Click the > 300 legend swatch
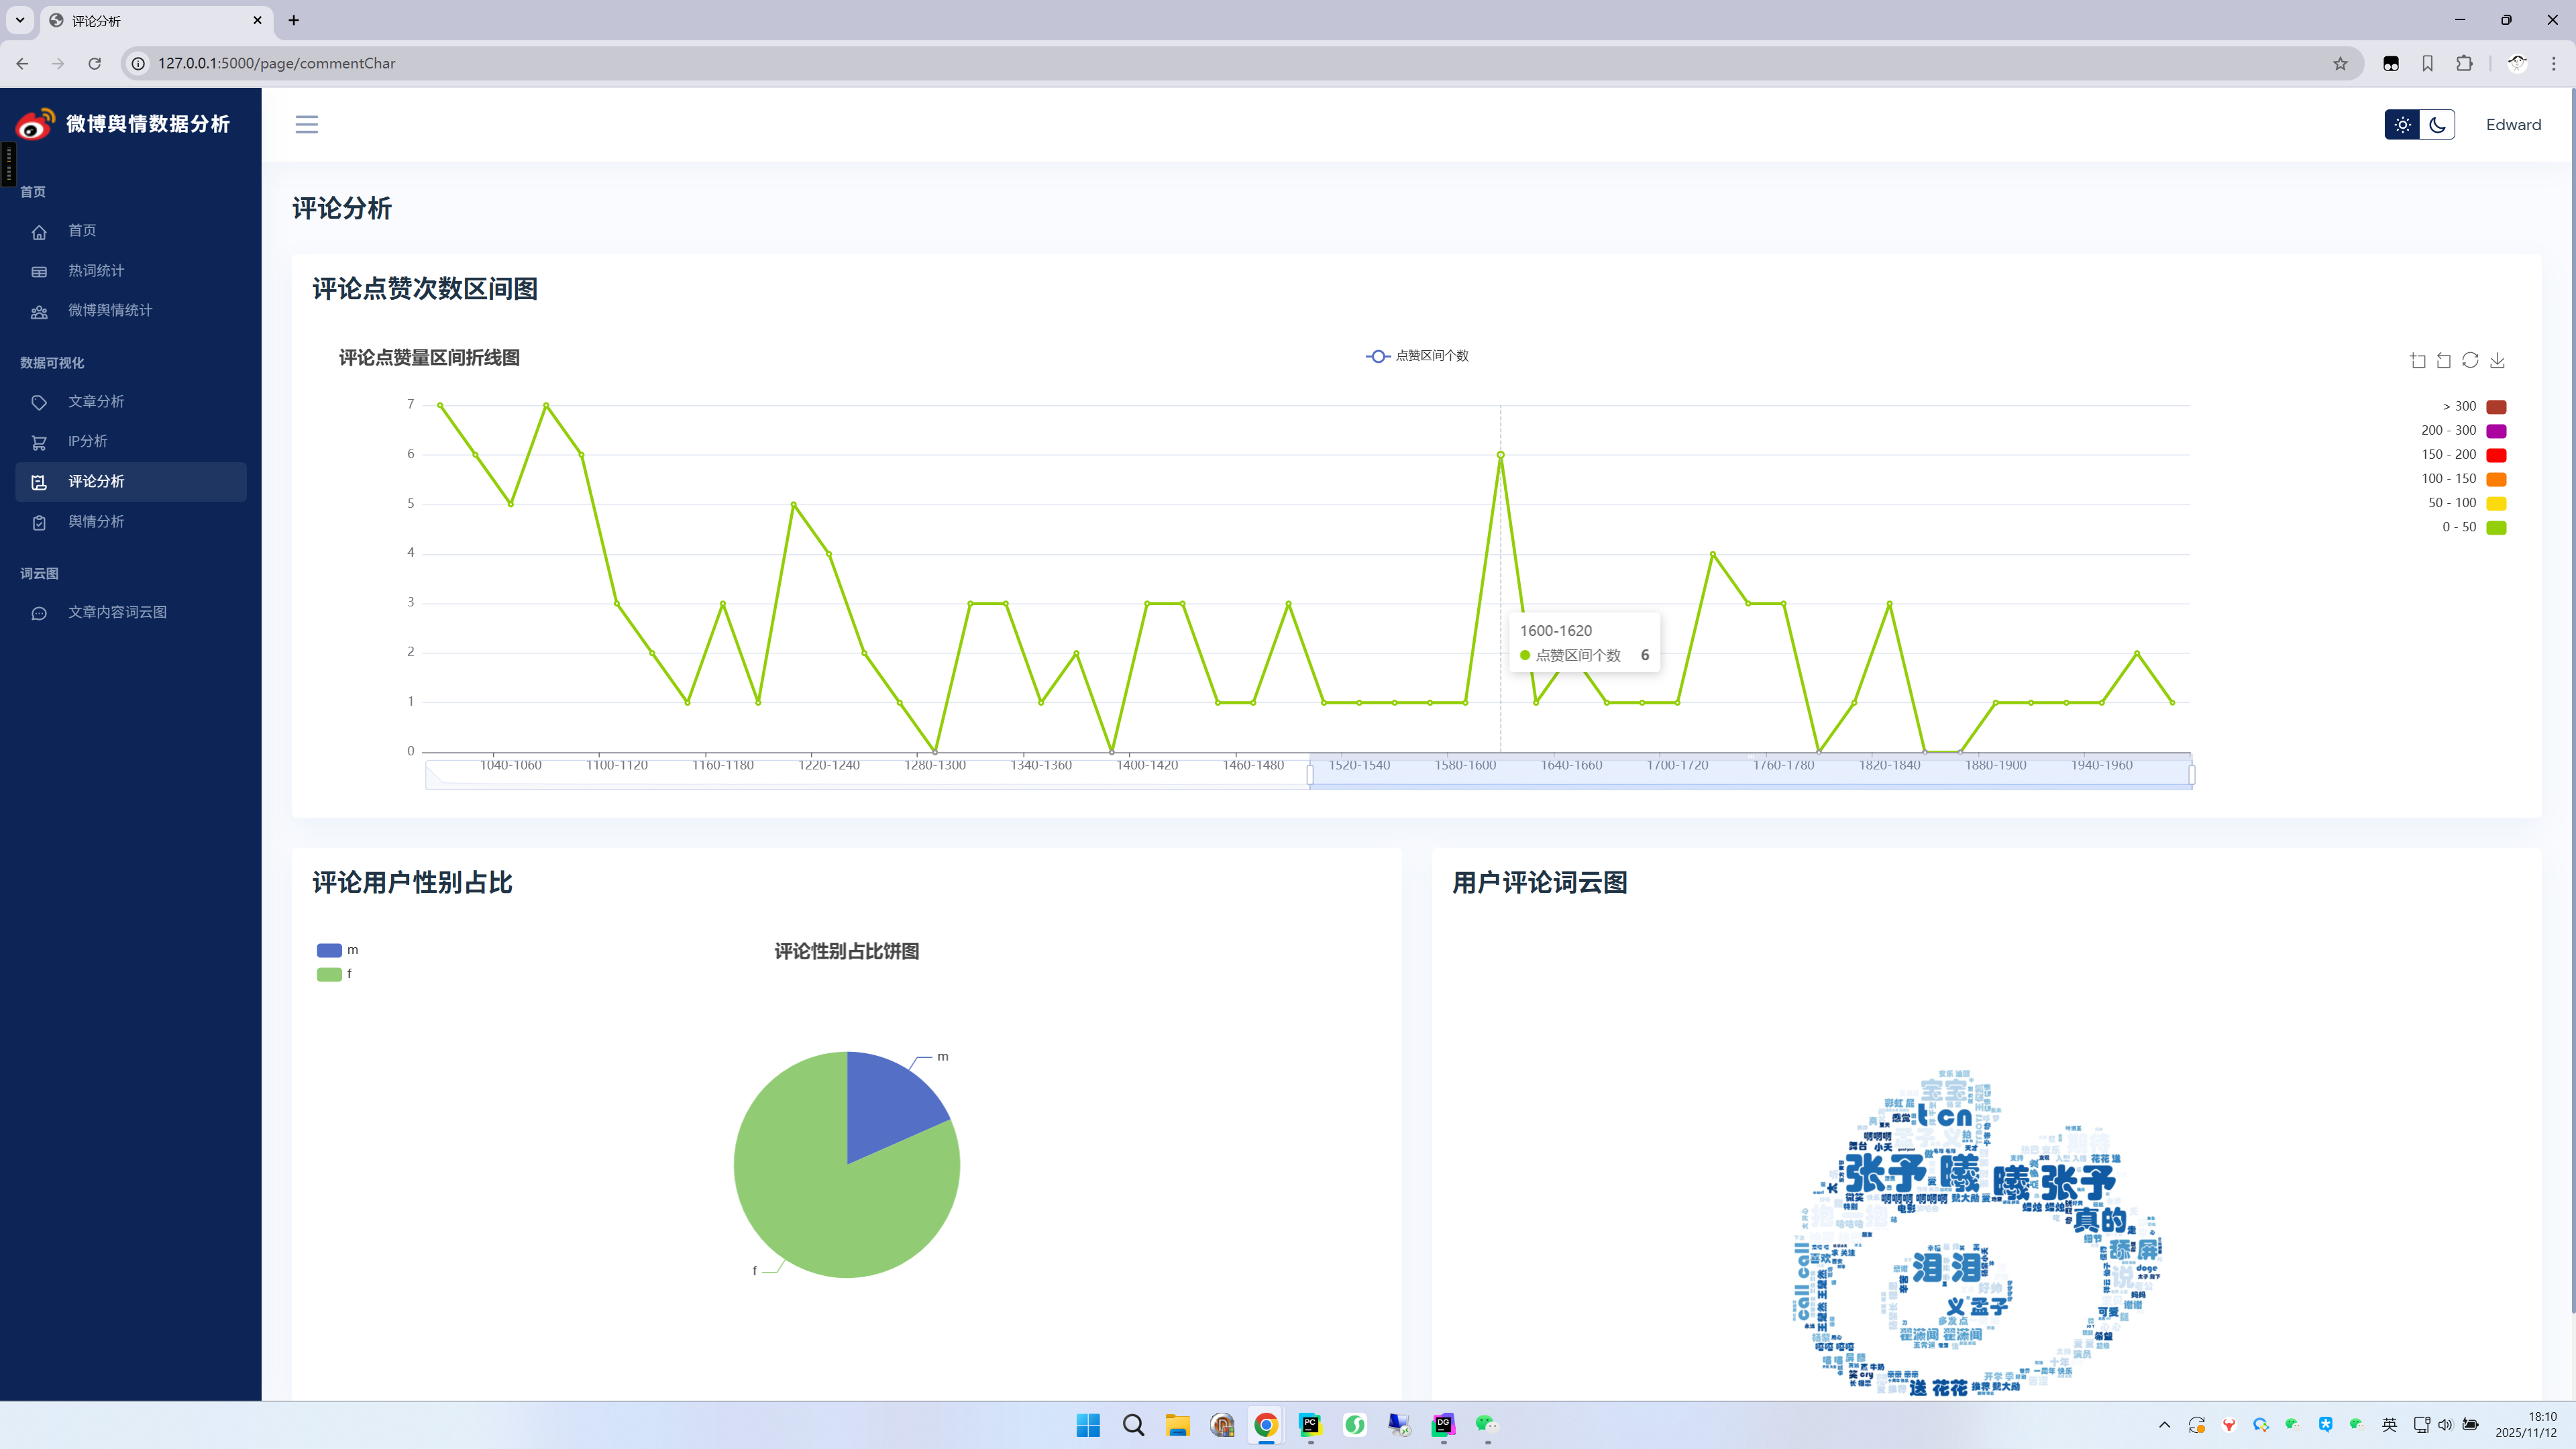Image resolution: width=2576 pixels, height=1449 pixels. click(2496, 406)
